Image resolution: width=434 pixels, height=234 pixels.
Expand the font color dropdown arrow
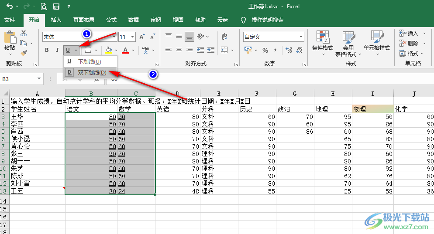[x=133, y=50]
